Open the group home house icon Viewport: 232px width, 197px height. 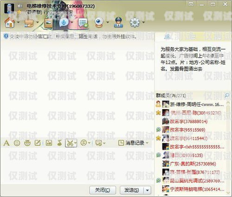(10, 23)
